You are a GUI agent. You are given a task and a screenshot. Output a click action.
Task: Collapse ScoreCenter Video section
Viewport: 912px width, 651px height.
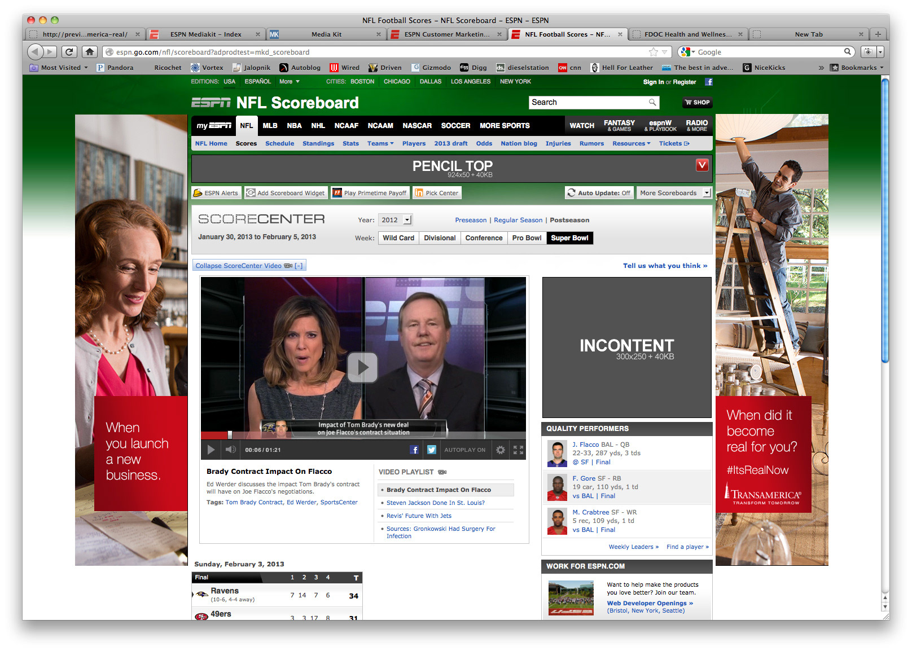[249, 266]
